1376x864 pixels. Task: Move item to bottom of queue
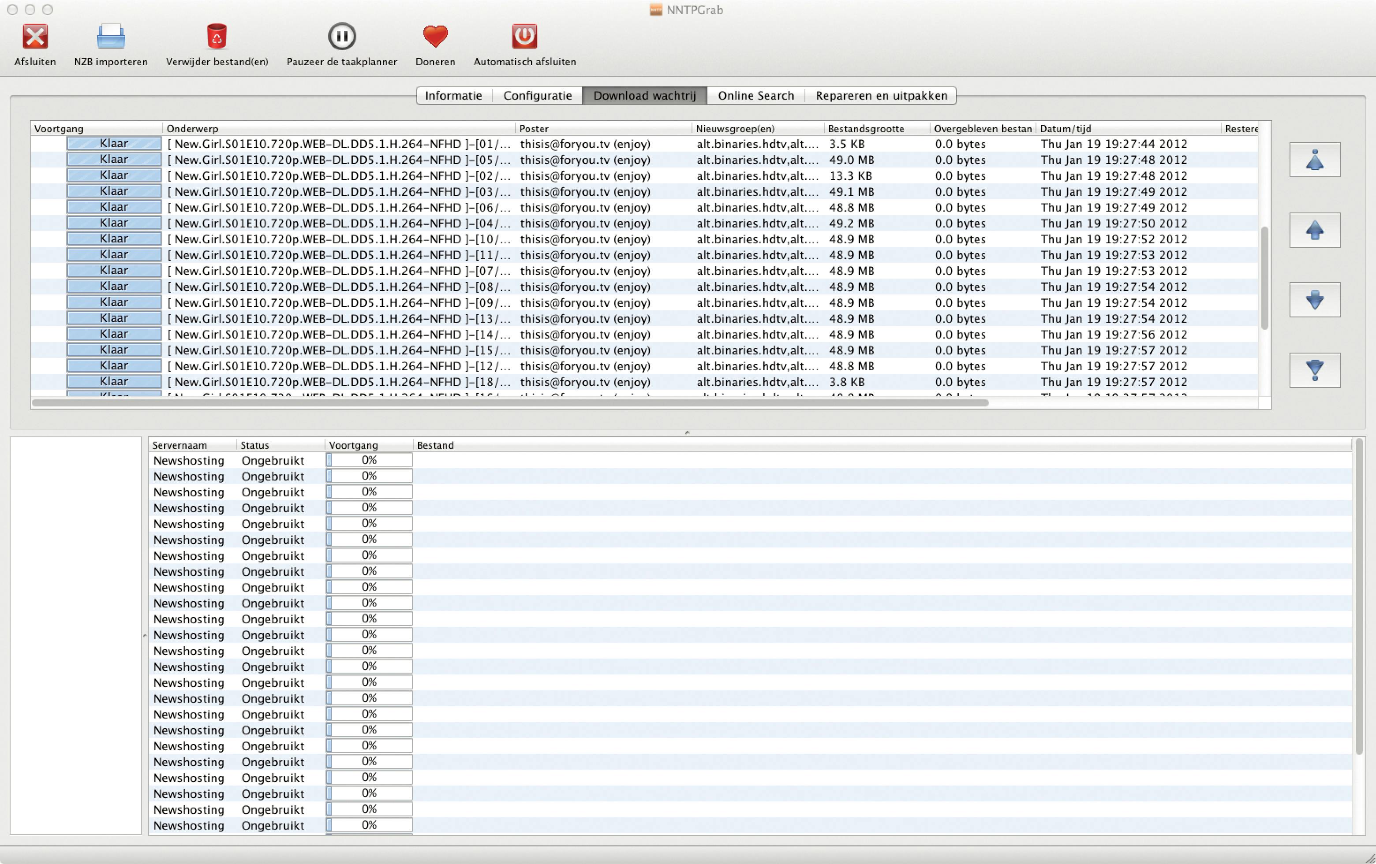[x=1314, y=370]
